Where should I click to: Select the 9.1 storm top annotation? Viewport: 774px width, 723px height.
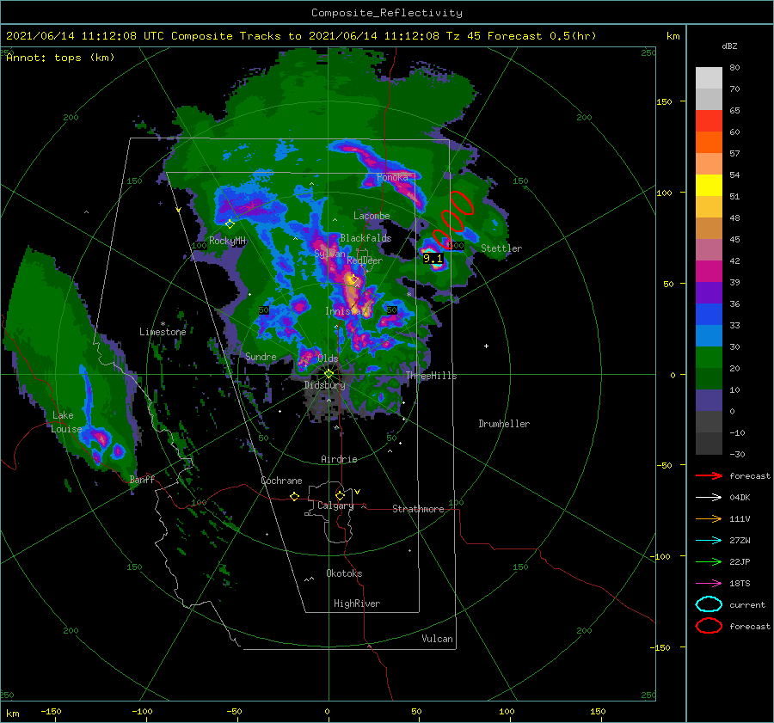[x=433, y=258]
